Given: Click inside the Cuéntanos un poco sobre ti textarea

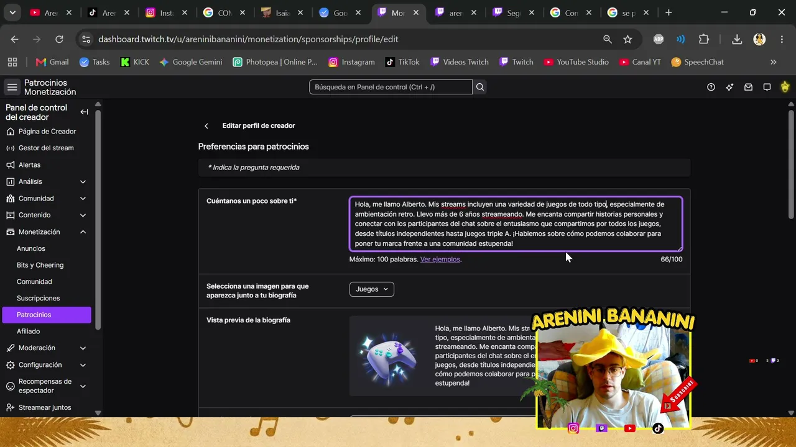Looking at the screenshot, I should 516,224.
